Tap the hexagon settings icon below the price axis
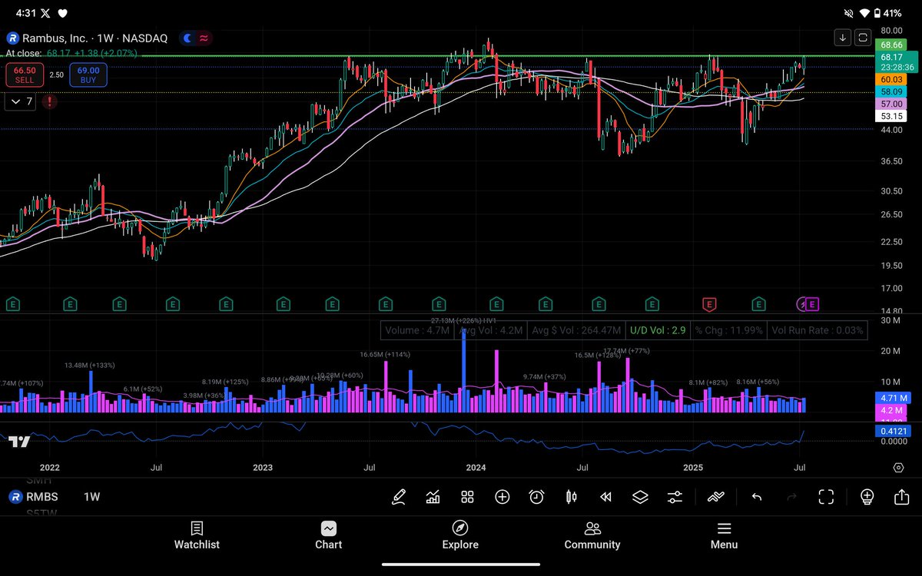The image size is (922, 576). pyautogui.click(x=898, y=467)
